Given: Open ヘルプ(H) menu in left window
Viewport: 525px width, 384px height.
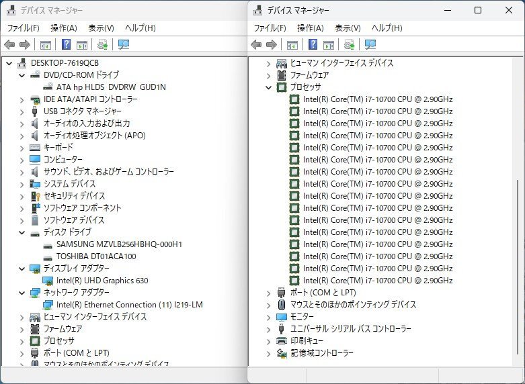Looking at the screenshot, I should coord(140,28).
